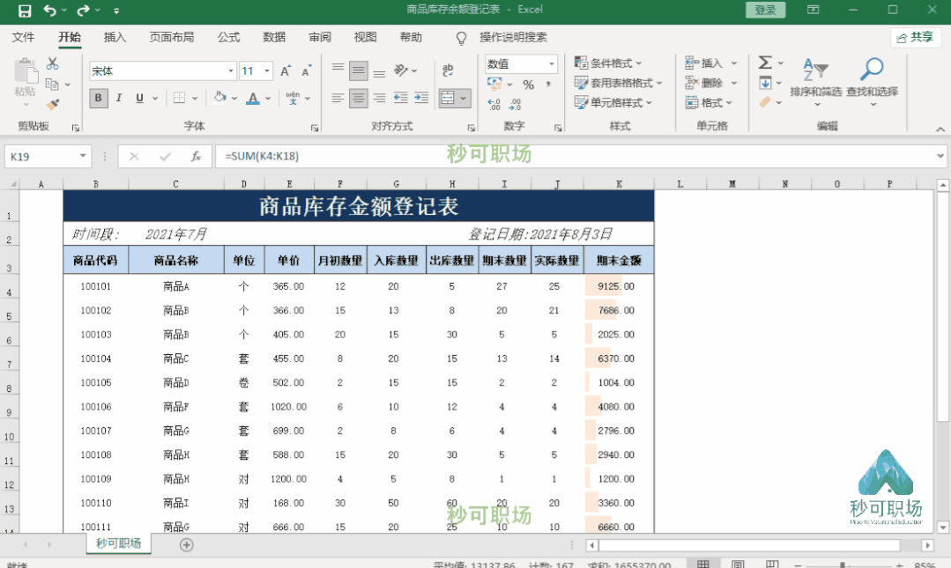The width and height of the screenshot is (951, 568).
Task: Decrease cell indent
Action: click(x=400, y=98)
